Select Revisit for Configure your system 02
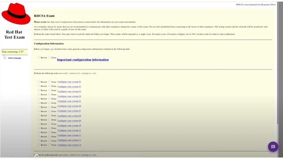The width and height of the screenshot is (283, 159). point(38,86)
